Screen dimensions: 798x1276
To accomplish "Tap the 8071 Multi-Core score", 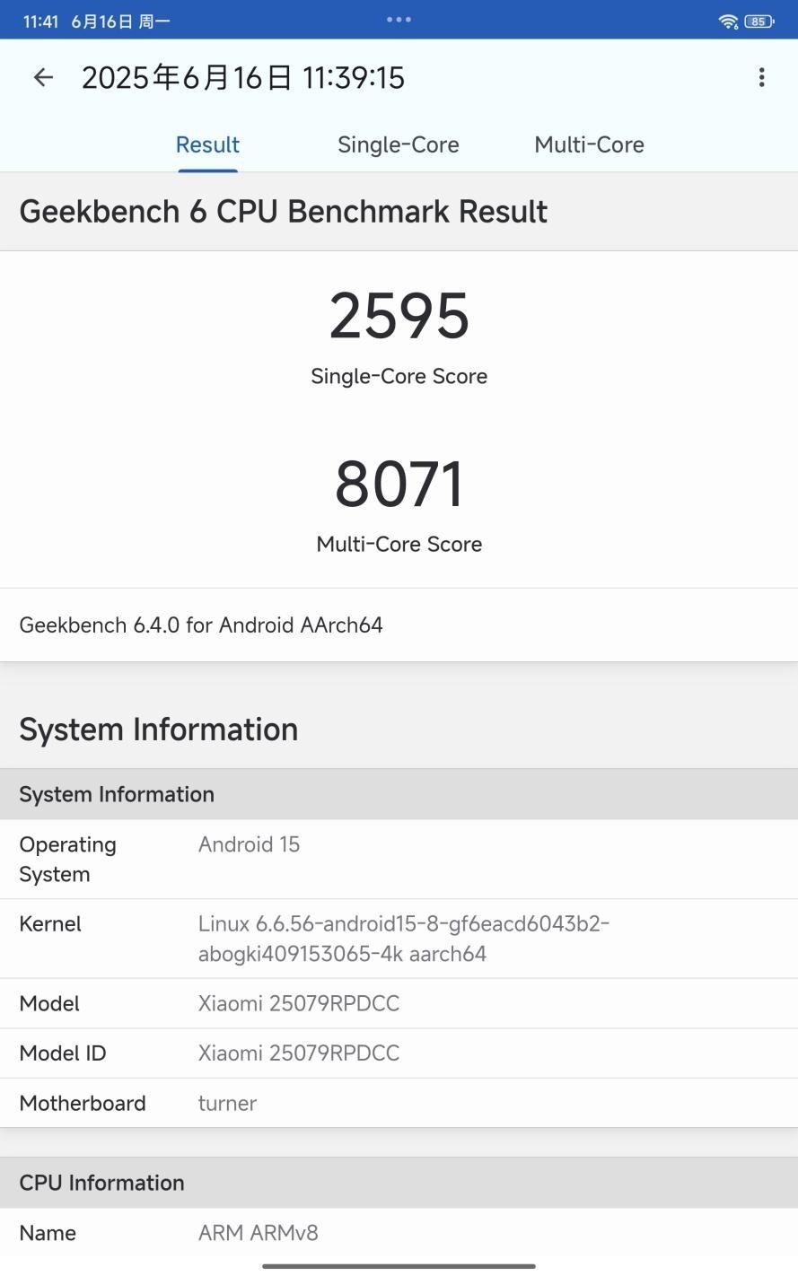I will (399, 484).
